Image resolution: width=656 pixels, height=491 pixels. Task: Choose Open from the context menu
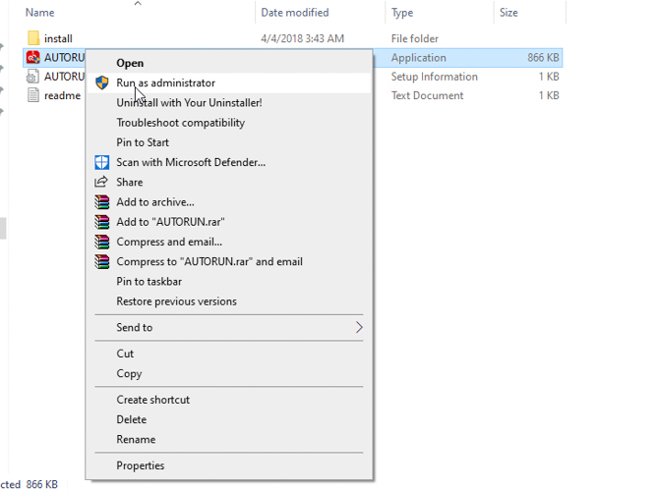point(130,64)
